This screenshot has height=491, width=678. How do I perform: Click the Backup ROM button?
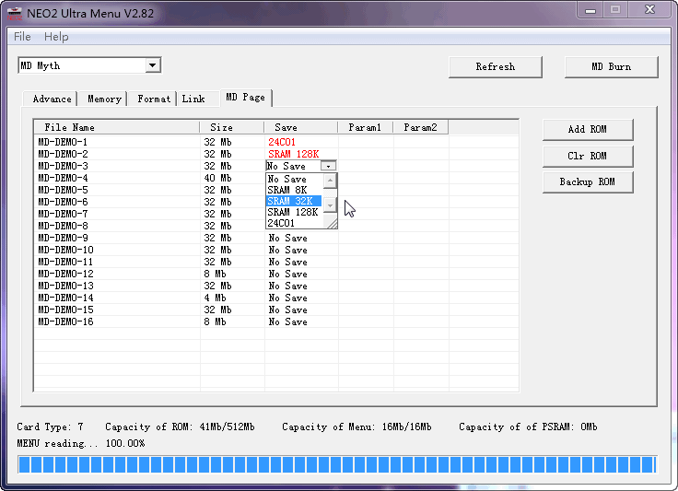[x=587, y=181]
